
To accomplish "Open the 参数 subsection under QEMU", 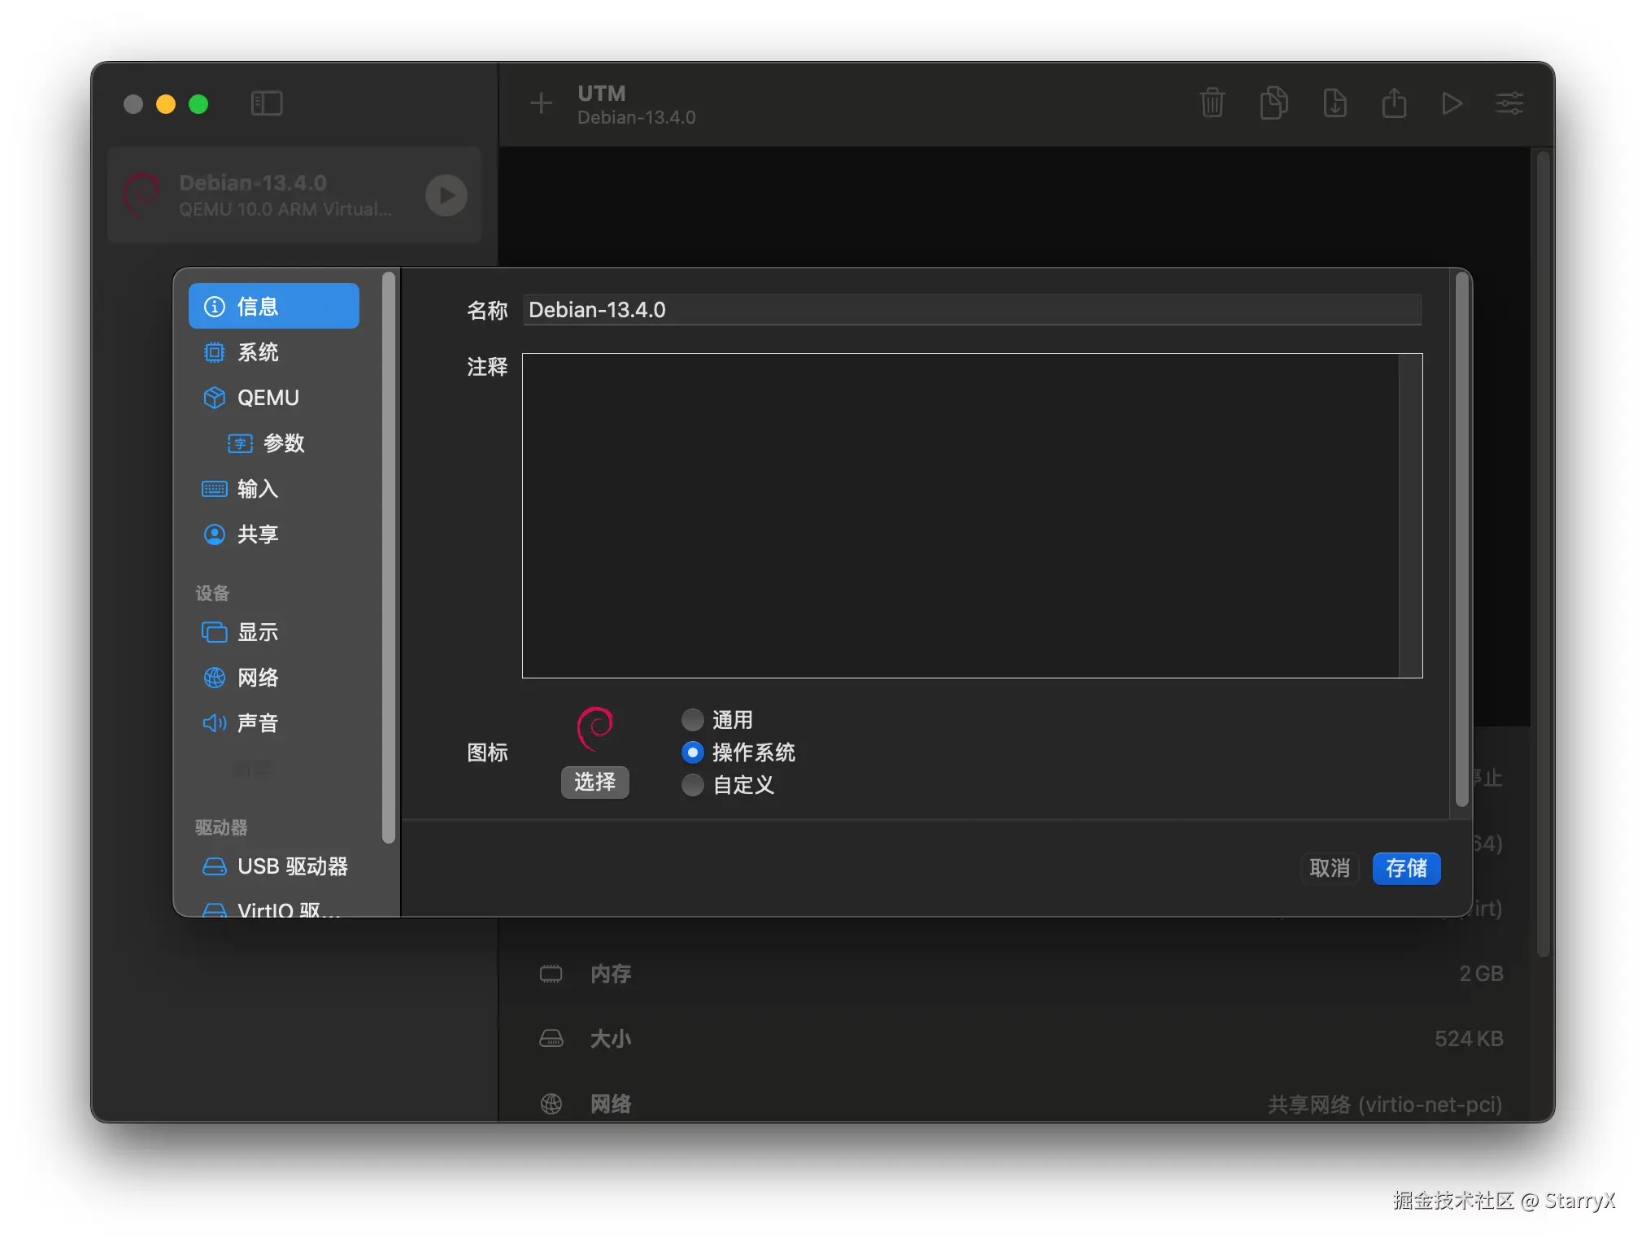I will point(283,443).
